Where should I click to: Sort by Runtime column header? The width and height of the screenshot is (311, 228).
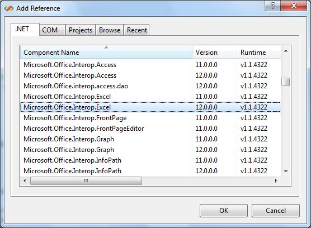tap(259, 53)
